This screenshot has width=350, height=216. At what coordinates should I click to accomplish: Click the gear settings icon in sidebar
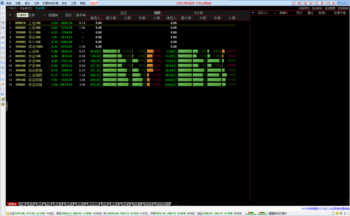3,104
